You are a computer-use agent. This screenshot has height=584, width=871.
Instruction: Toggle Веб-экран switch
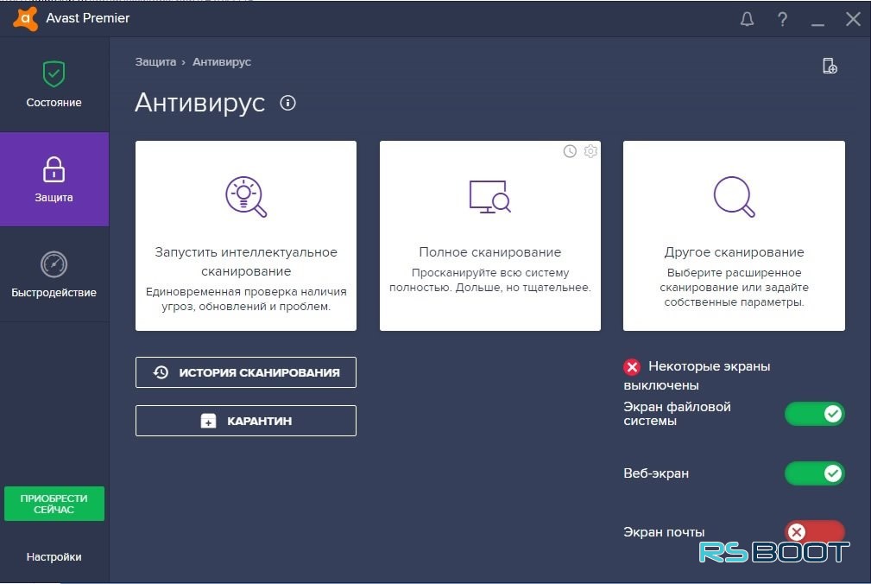click(814, 473)
